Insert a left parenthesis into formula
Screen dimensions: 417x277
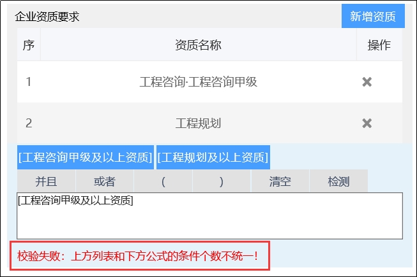click(163, 181)
